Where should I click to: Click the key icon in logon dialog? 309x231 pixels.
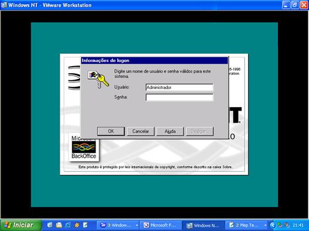98,79
